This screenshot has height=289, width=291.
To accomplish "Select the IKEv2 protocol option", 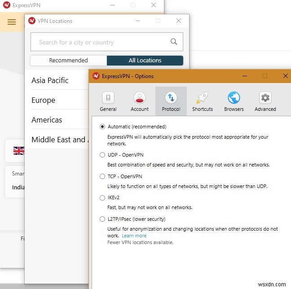I will (102, 198).
